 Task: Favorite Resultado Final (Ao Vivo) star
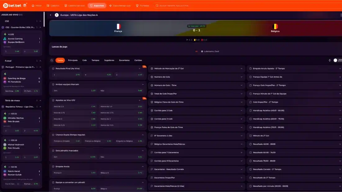coord(53,68)
